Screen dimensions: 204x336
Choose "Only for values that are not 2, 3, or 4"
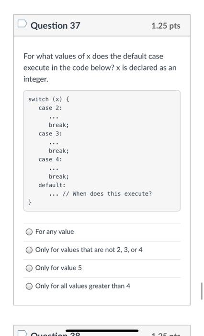pyautogui.click(x=29, y=250)
